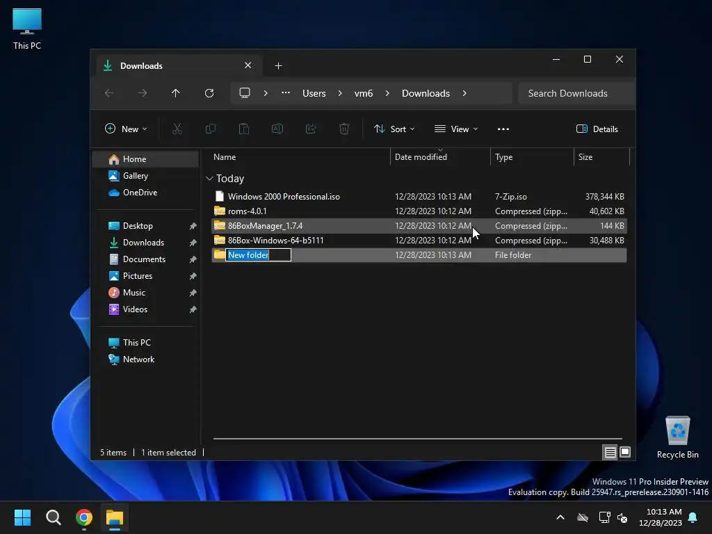Sort by Size column header
The width and height of the screenshot is (712, 534).
click(x=602, y=156)
